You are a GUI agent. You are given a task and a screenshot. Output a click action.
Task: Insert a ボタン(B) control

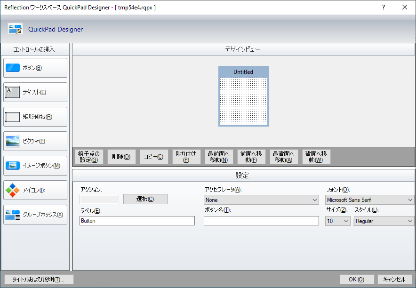click(x=35, y=68)
